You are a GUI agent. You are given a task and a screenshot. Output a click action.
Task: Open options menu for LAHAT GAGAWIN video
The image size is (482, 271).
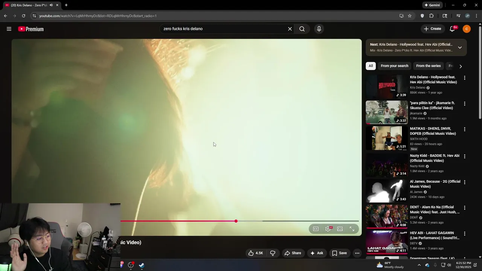point(464,234)
